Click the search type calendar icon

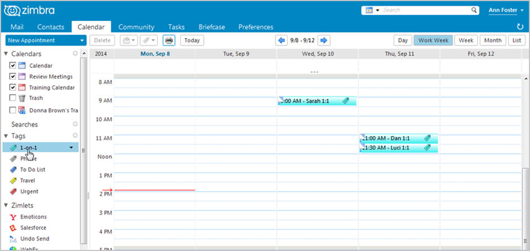click(369, 10)
